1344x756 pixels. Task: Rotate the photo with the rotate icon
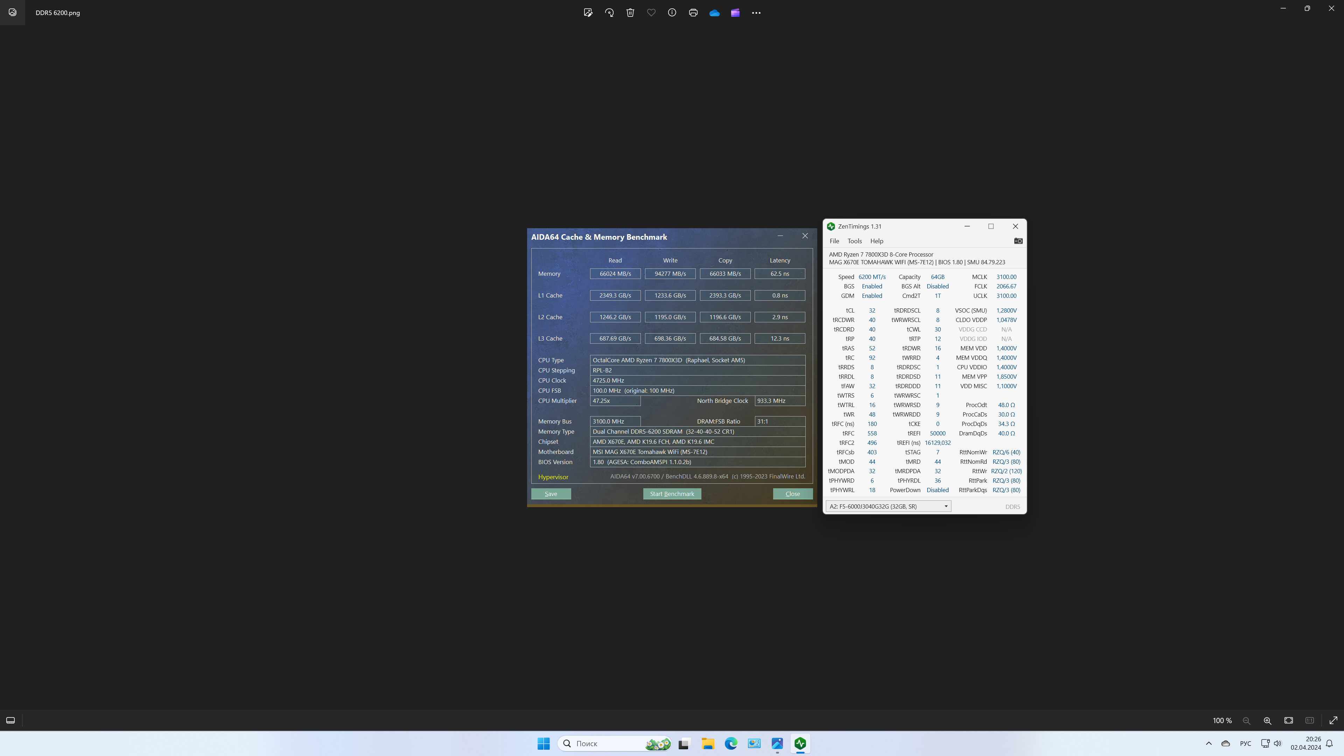pyautogui.click(x=609, y=13)
